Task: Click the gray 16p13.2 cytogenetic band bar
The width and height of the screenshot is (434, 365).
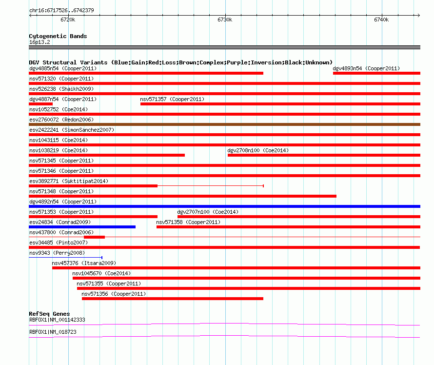Action: (x=224, y=47)
